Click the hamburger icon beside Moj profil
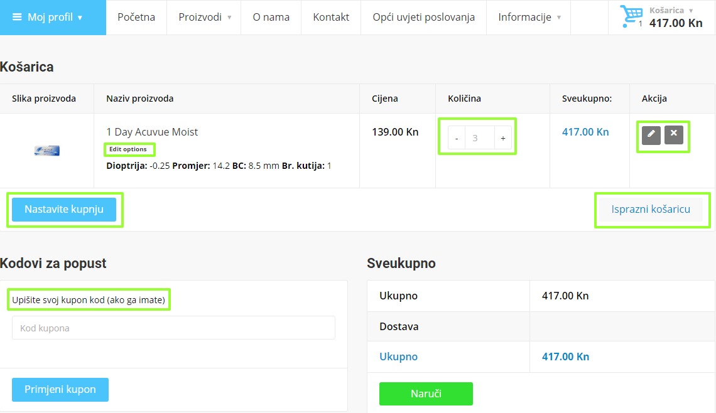 (x=16, y=17)
